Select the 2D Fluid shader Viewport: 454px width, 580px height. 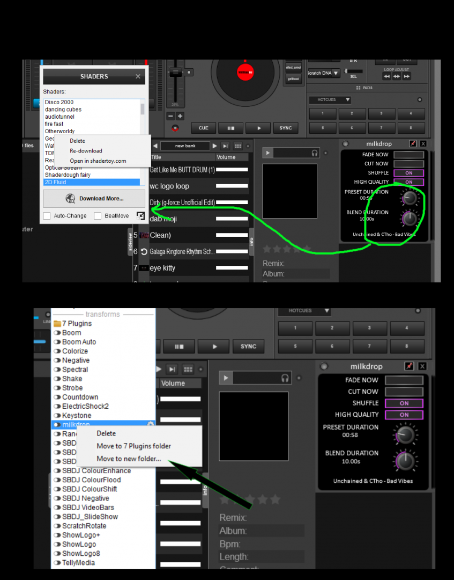(92, 183)
